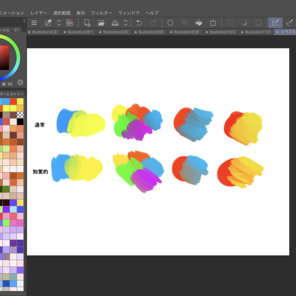The image size is (296, 296).
Task: Click the Save icon in toolbar
Action: pos(115,23)
